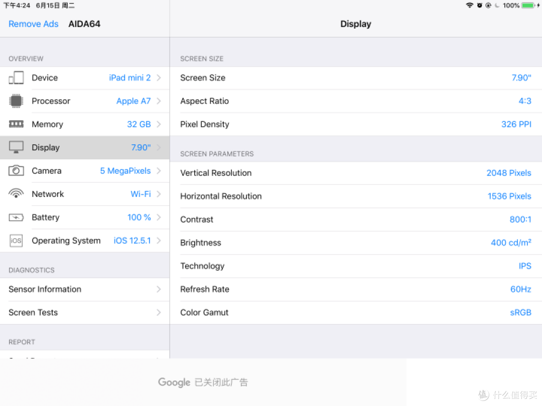The height and width of the screenshot is (406, 542).
Task: Tap the 326 PPI value
Action: 516,124
